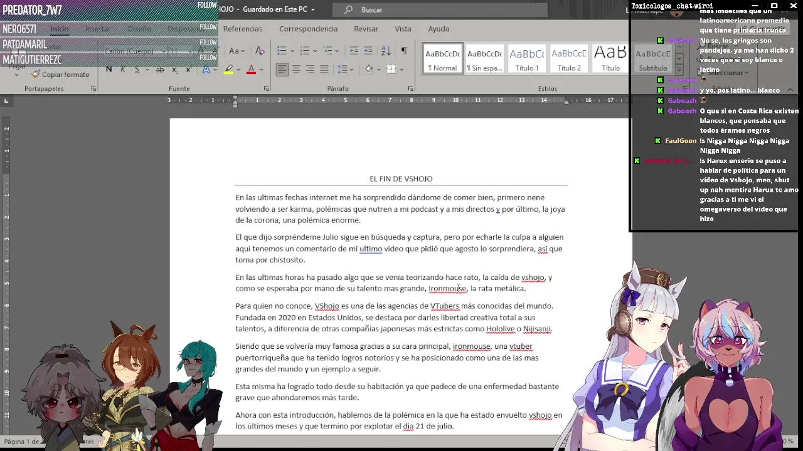Click the document title EL FIN DE VSHOJO

pos(401,179)
